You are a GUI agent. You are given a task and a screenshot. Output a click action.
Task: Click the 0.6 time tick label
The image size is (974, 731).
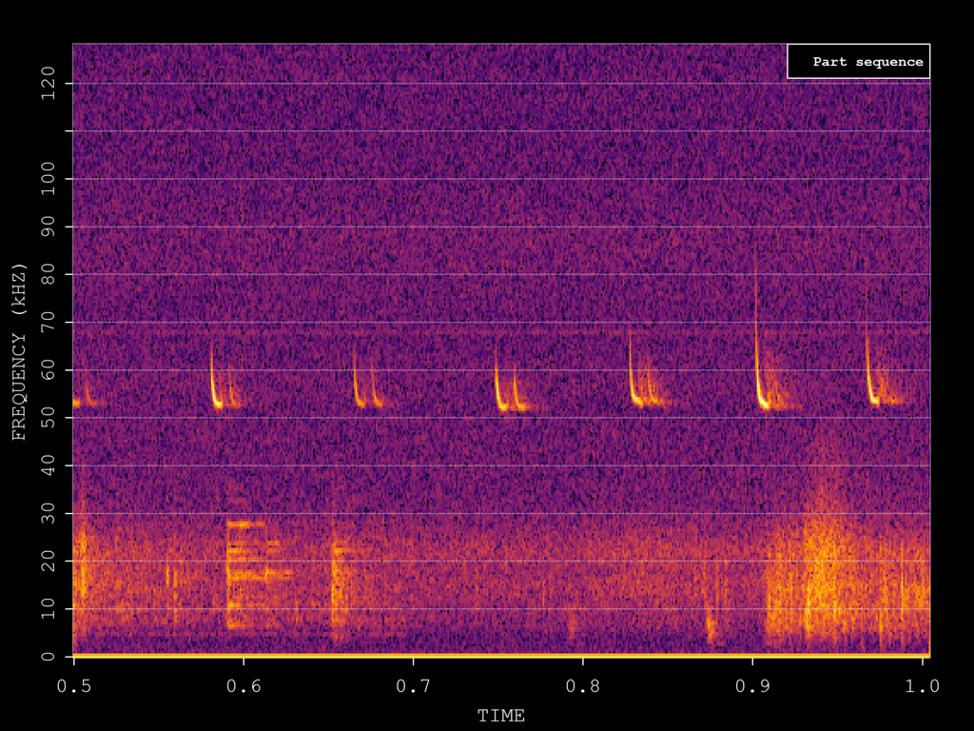coord(243,685)
